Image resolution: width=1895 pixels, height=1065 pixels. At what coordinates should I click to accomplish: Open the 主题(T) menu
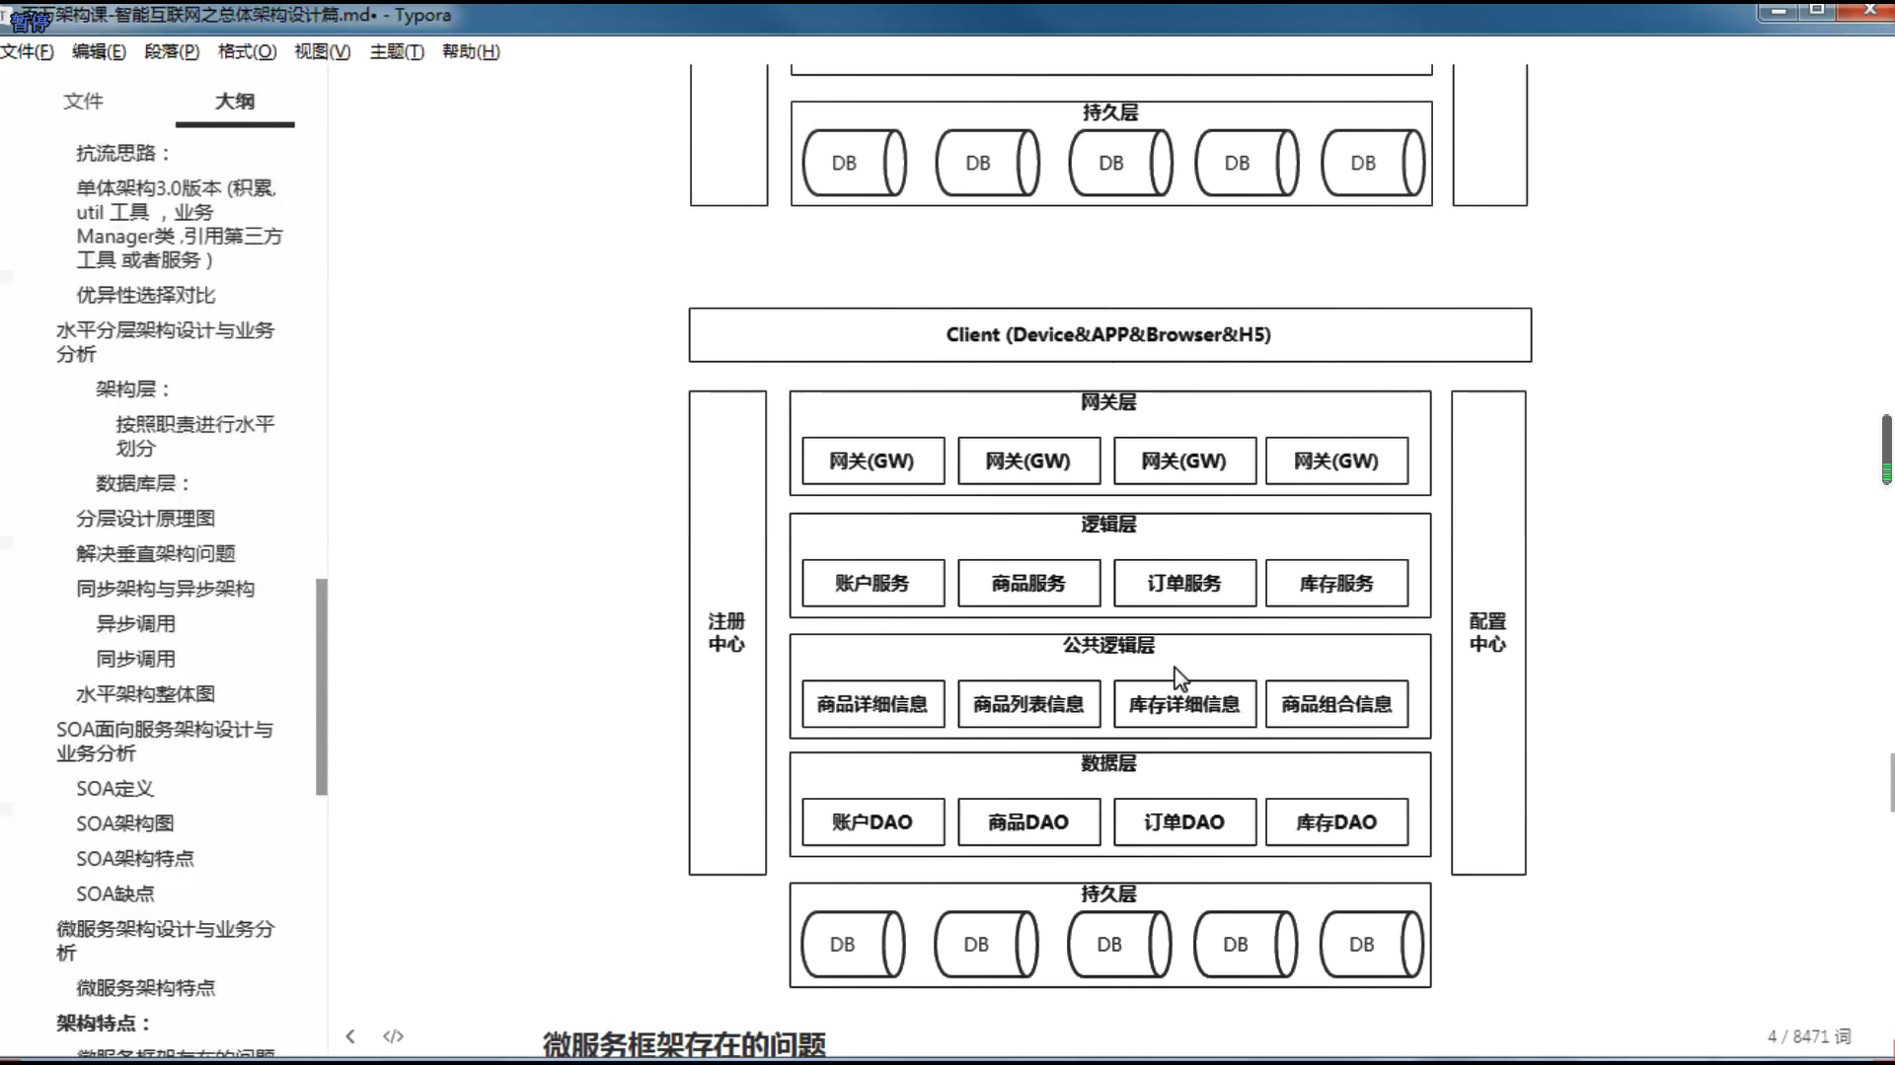(397, 51)
